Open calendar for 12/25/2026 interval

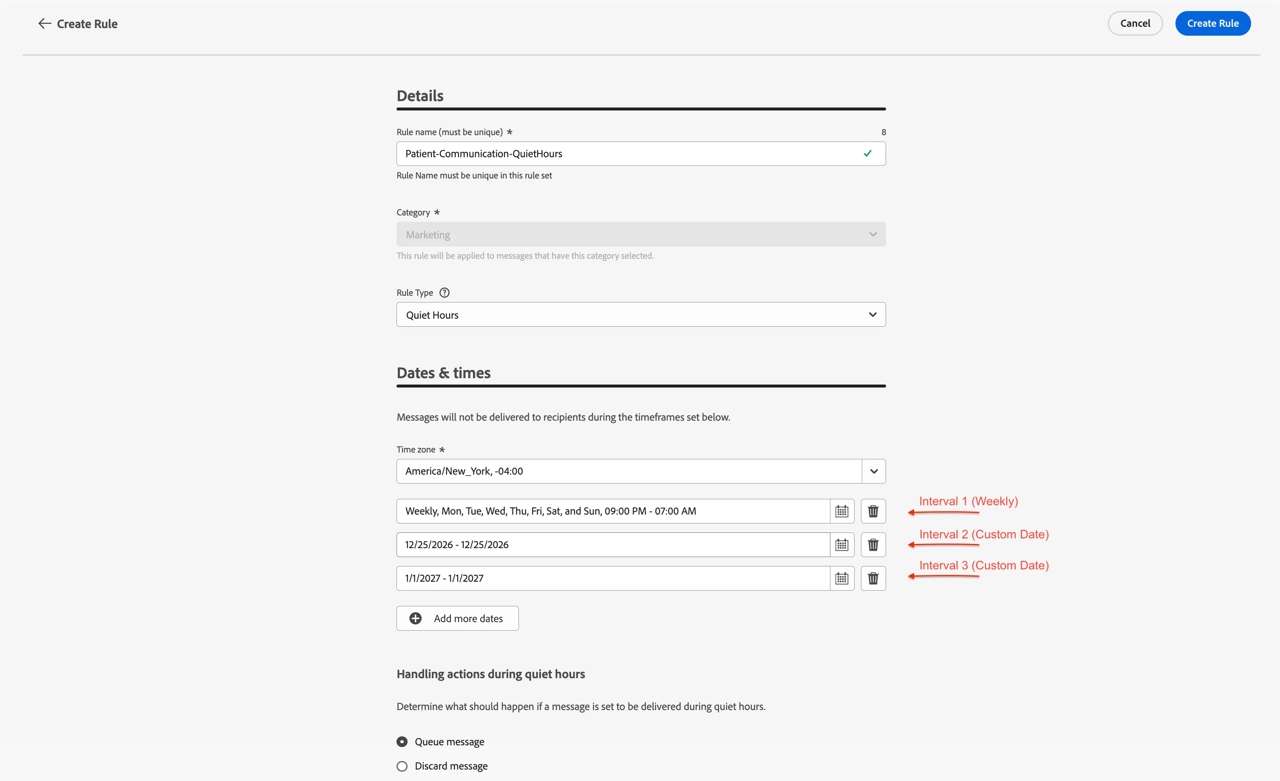(x=841, y=545)
